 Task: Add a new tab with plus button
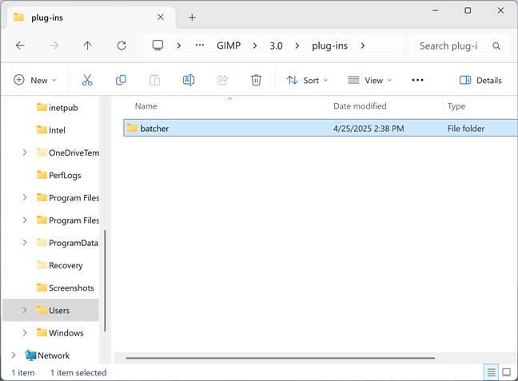(192, 18)
